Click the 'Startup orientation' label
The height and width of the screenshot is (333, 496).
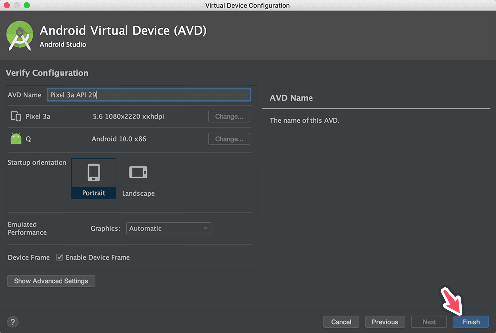click(x=37, y=162)
